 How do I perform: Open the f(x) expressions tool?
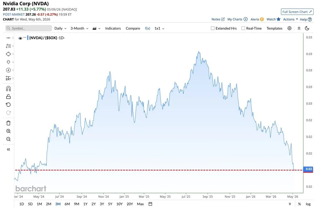(x=147, y=28)
